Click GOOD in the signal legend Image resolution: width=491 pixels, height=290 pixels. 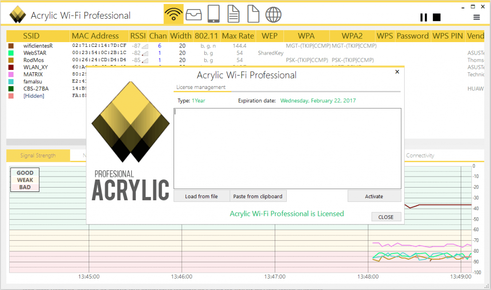tap(25, 173)
